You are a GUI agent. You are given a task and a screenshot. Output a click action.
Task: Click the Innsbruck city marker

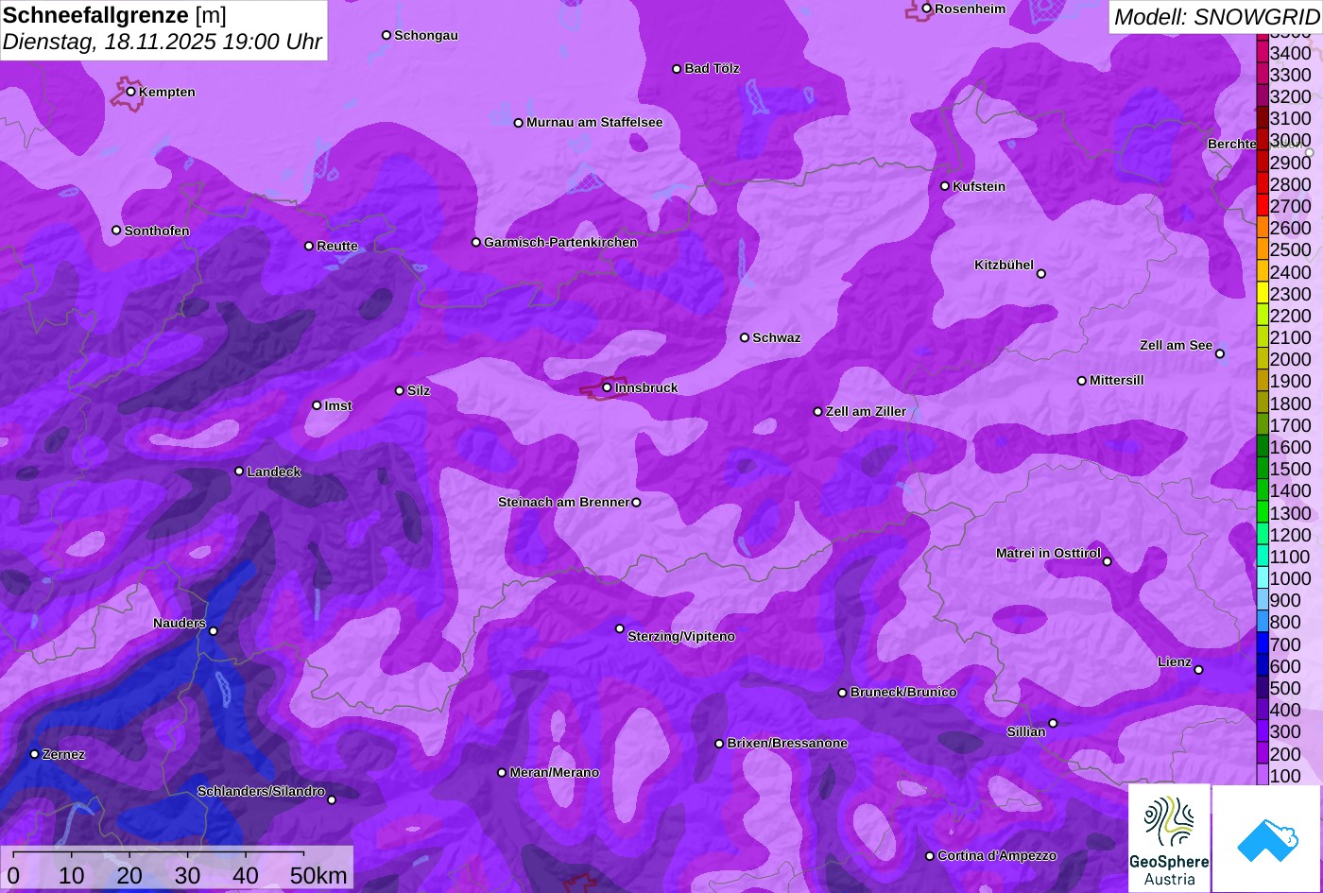[x=607, y=387]
